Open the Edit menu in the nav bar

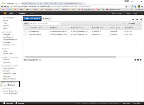point(32,13)
